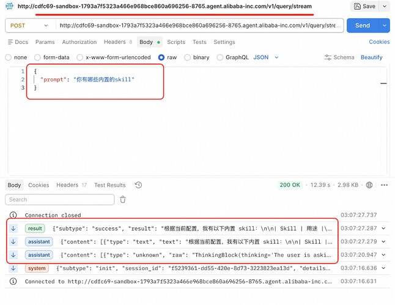Click the system label badge

(x=37, y=268)
